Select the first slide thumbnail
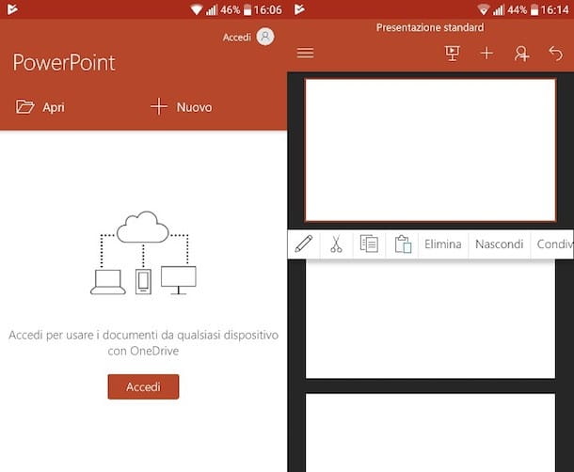The height and width of the screenshot is (472, 574). click(x=430, y=149)
